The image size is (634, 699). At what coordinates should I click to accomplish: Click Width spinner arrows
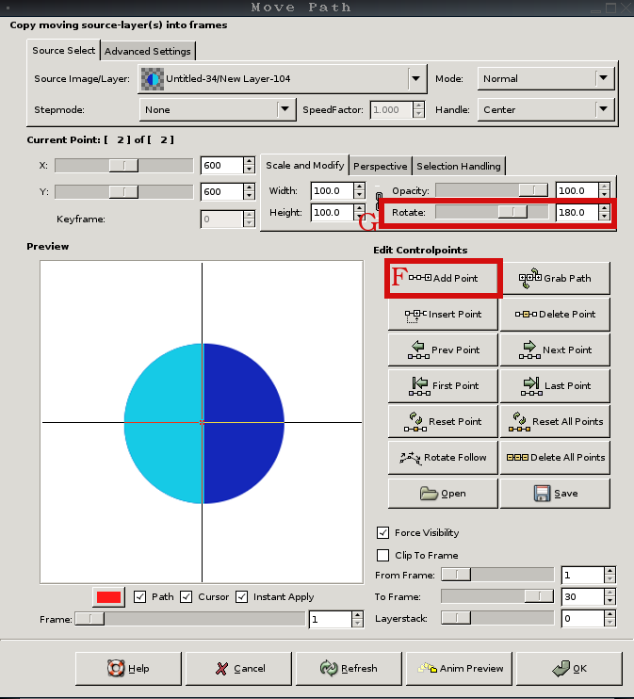[359, 191]
